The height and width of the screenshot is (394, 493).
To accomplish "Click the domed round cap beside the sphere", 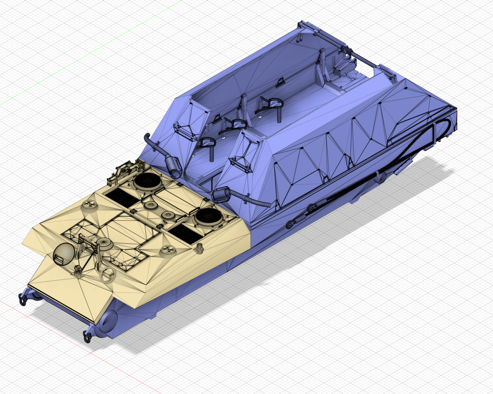I will [104, 243].
